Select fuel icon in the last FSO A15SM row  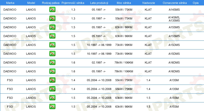[52, 107]
